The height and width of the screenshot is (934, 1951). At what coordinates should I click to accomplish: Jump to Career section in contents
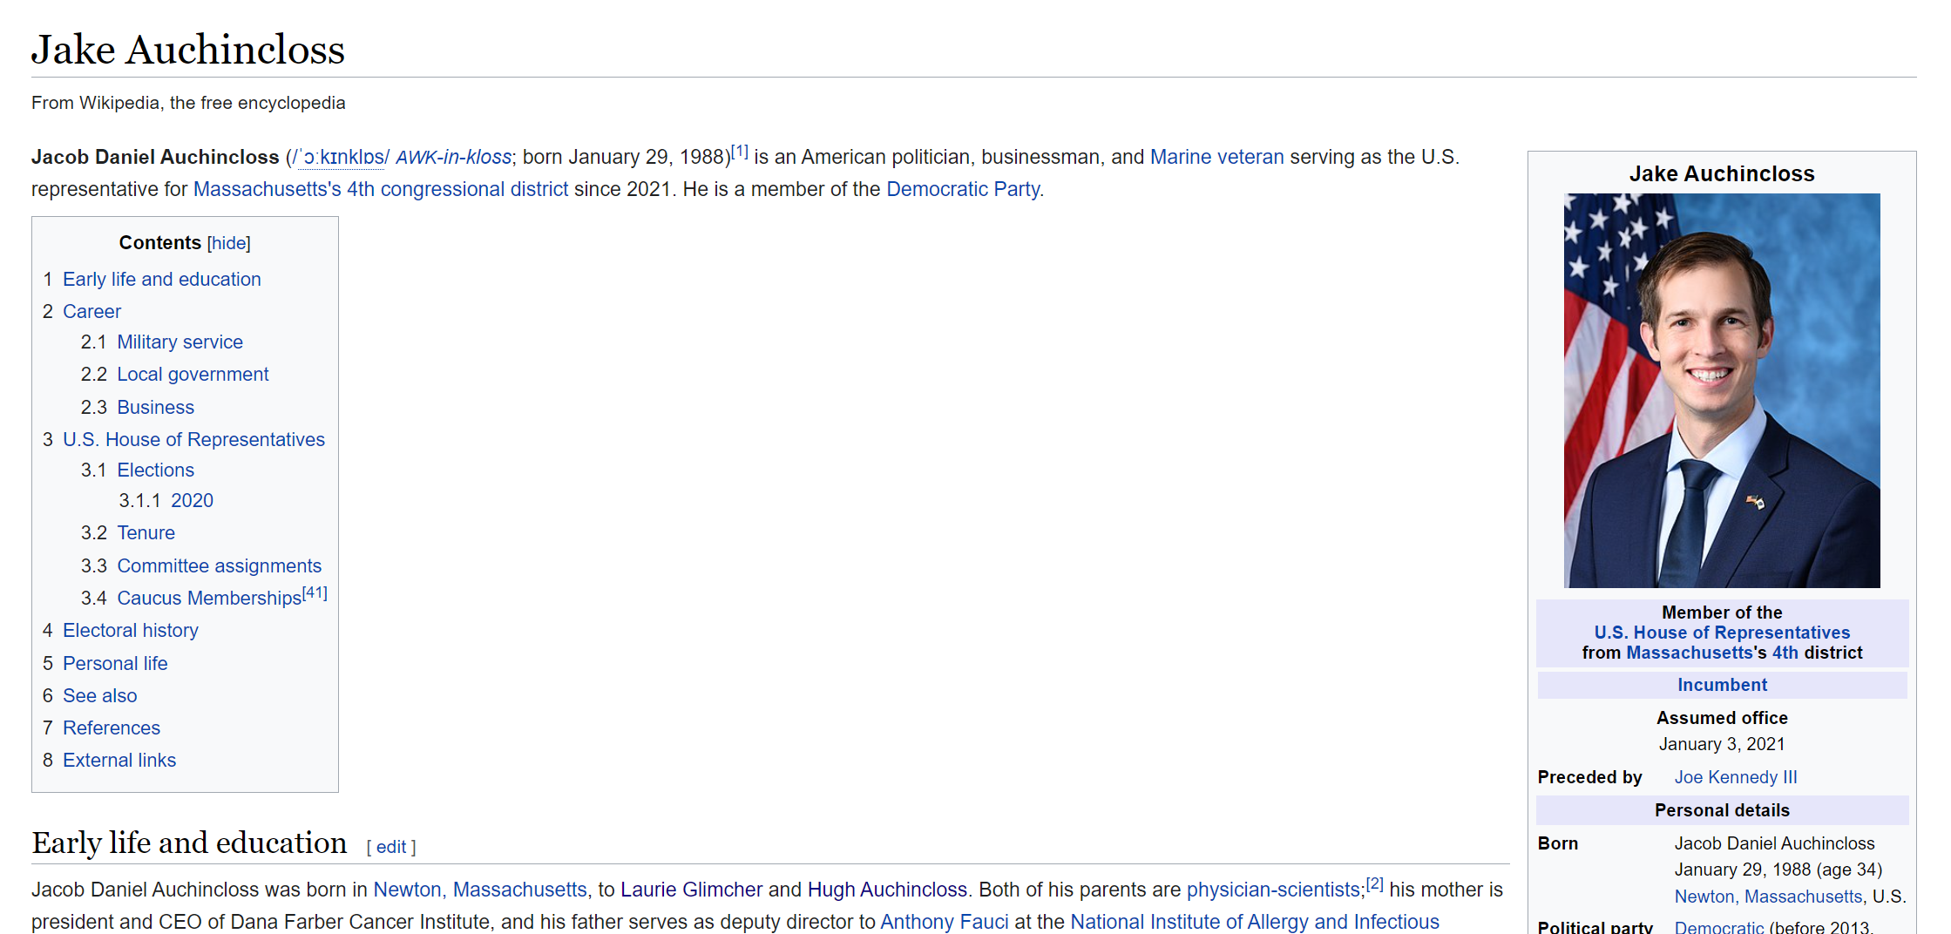pyautogui.click(x=91, y=311)
